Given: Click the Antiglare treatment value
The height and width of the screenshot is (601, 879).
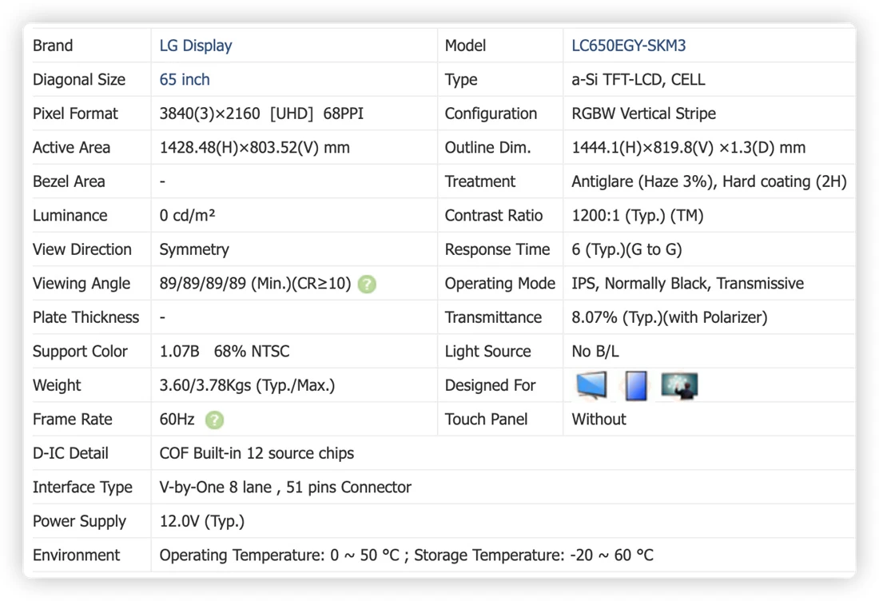Looking at the screenshot, I should 709,181.
